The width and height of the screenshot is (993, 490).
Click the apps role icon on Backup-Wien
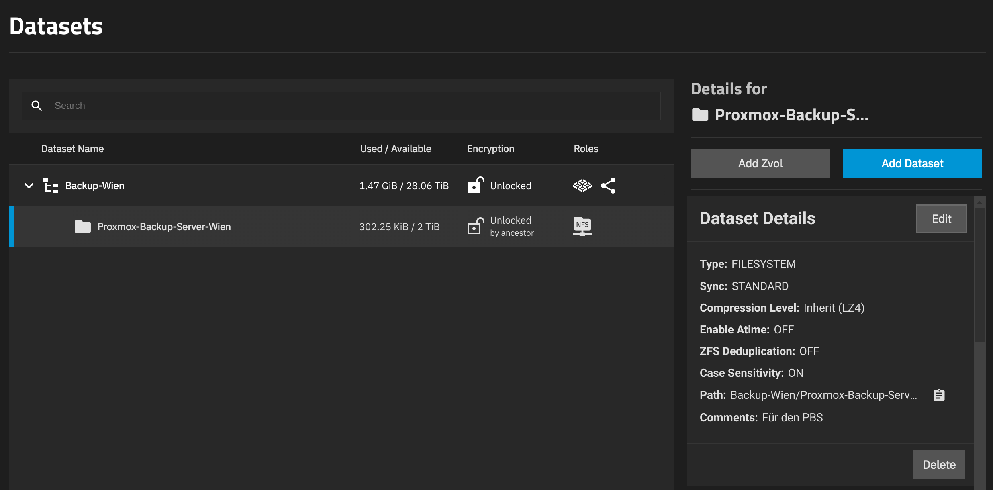[x=582, y=186]
